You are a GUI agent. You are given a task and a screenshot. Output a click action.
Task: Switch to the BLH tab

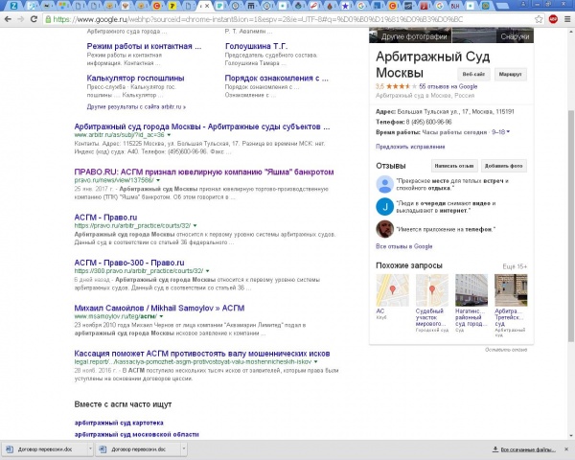click(x=454, y=6)
